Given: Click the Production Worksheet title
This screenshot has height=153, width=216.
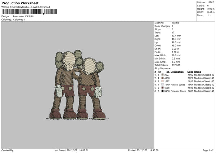Looking at the screenshot, I should (x=20, y=3).
